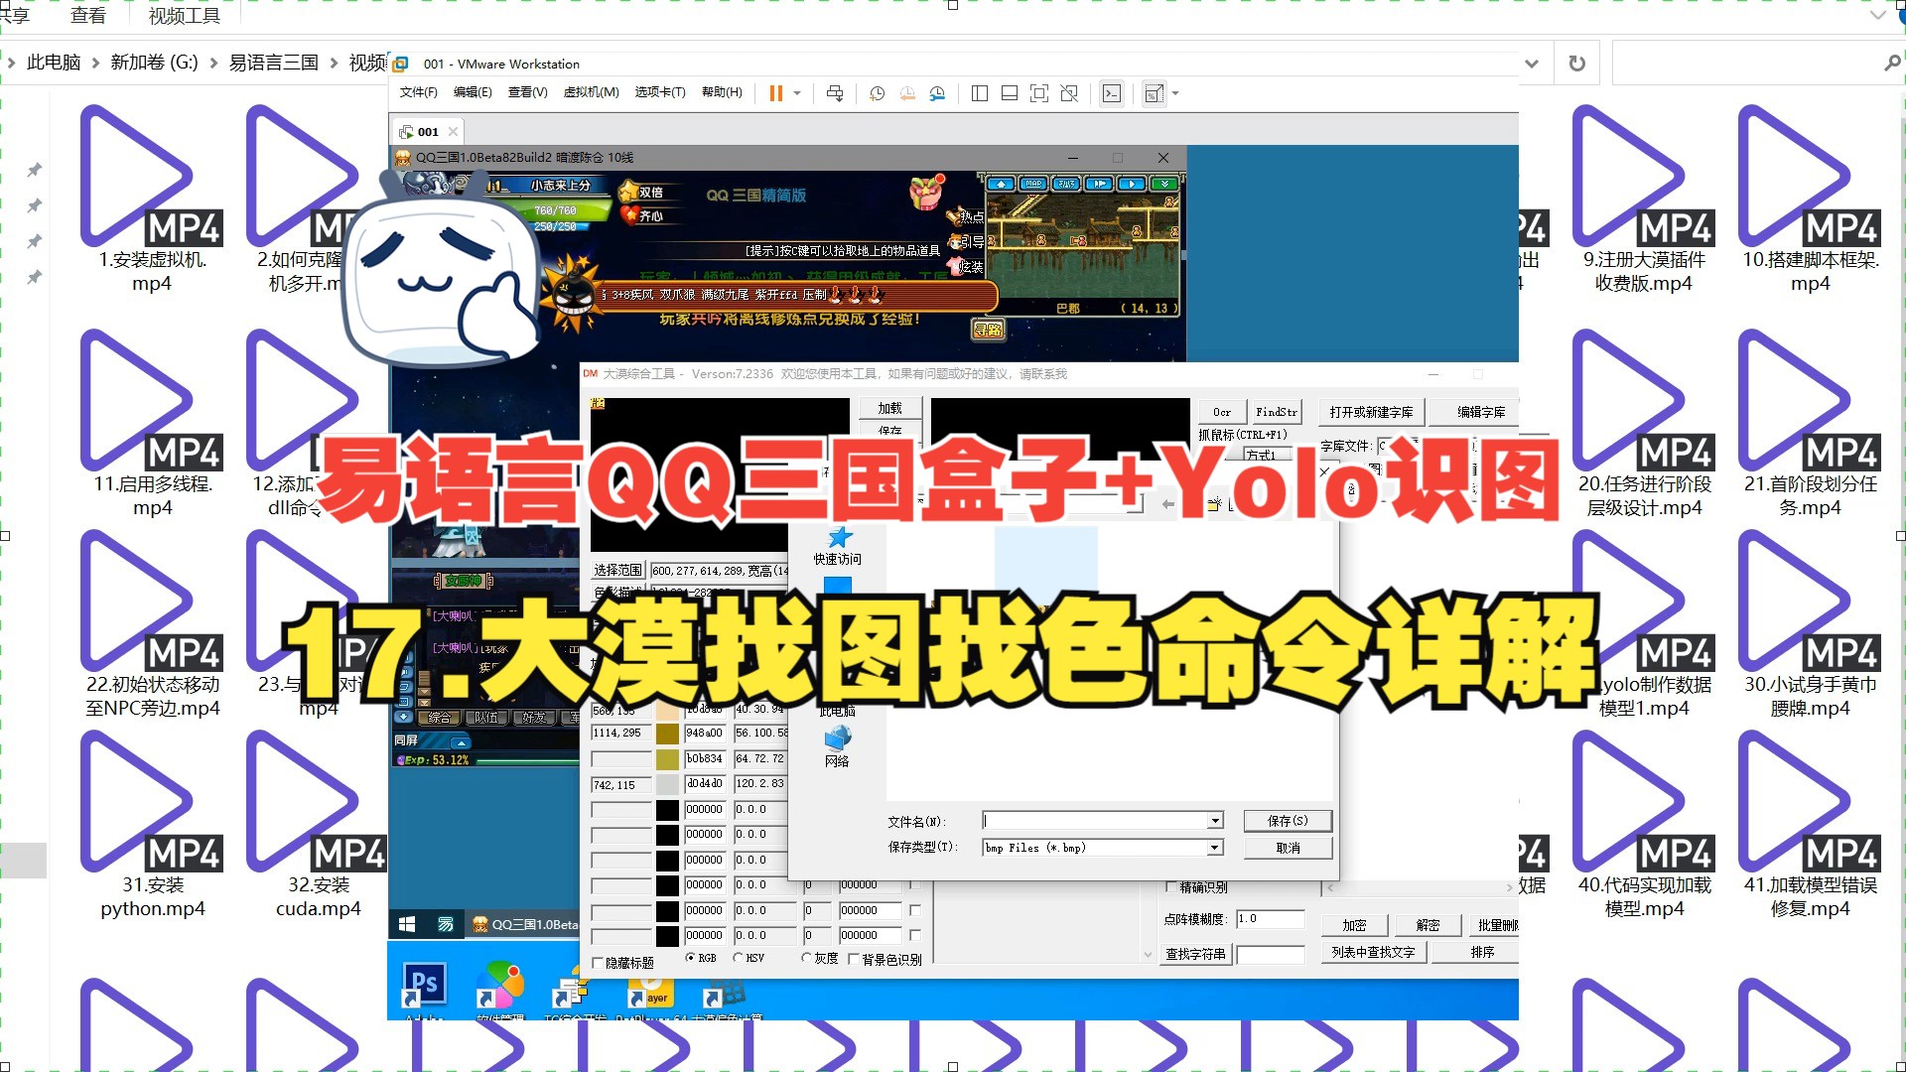Tick the checkbox in the last color row
1906x1072 pixels.
[915, 935]
